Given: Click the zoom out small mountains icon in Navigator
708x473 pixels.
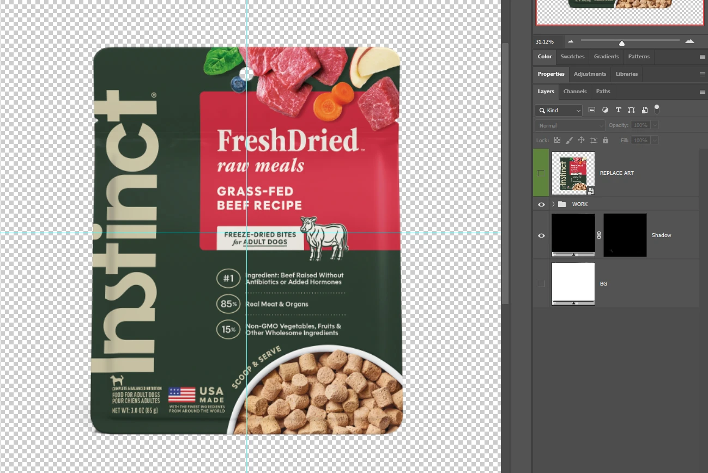Looking at the screenshot, I should pos(571,41).
